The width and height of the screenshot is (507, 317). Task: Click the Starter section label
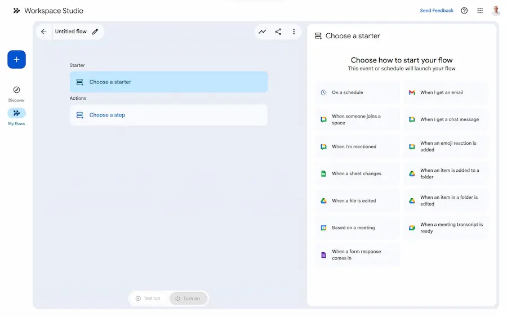tap(77, 65)
